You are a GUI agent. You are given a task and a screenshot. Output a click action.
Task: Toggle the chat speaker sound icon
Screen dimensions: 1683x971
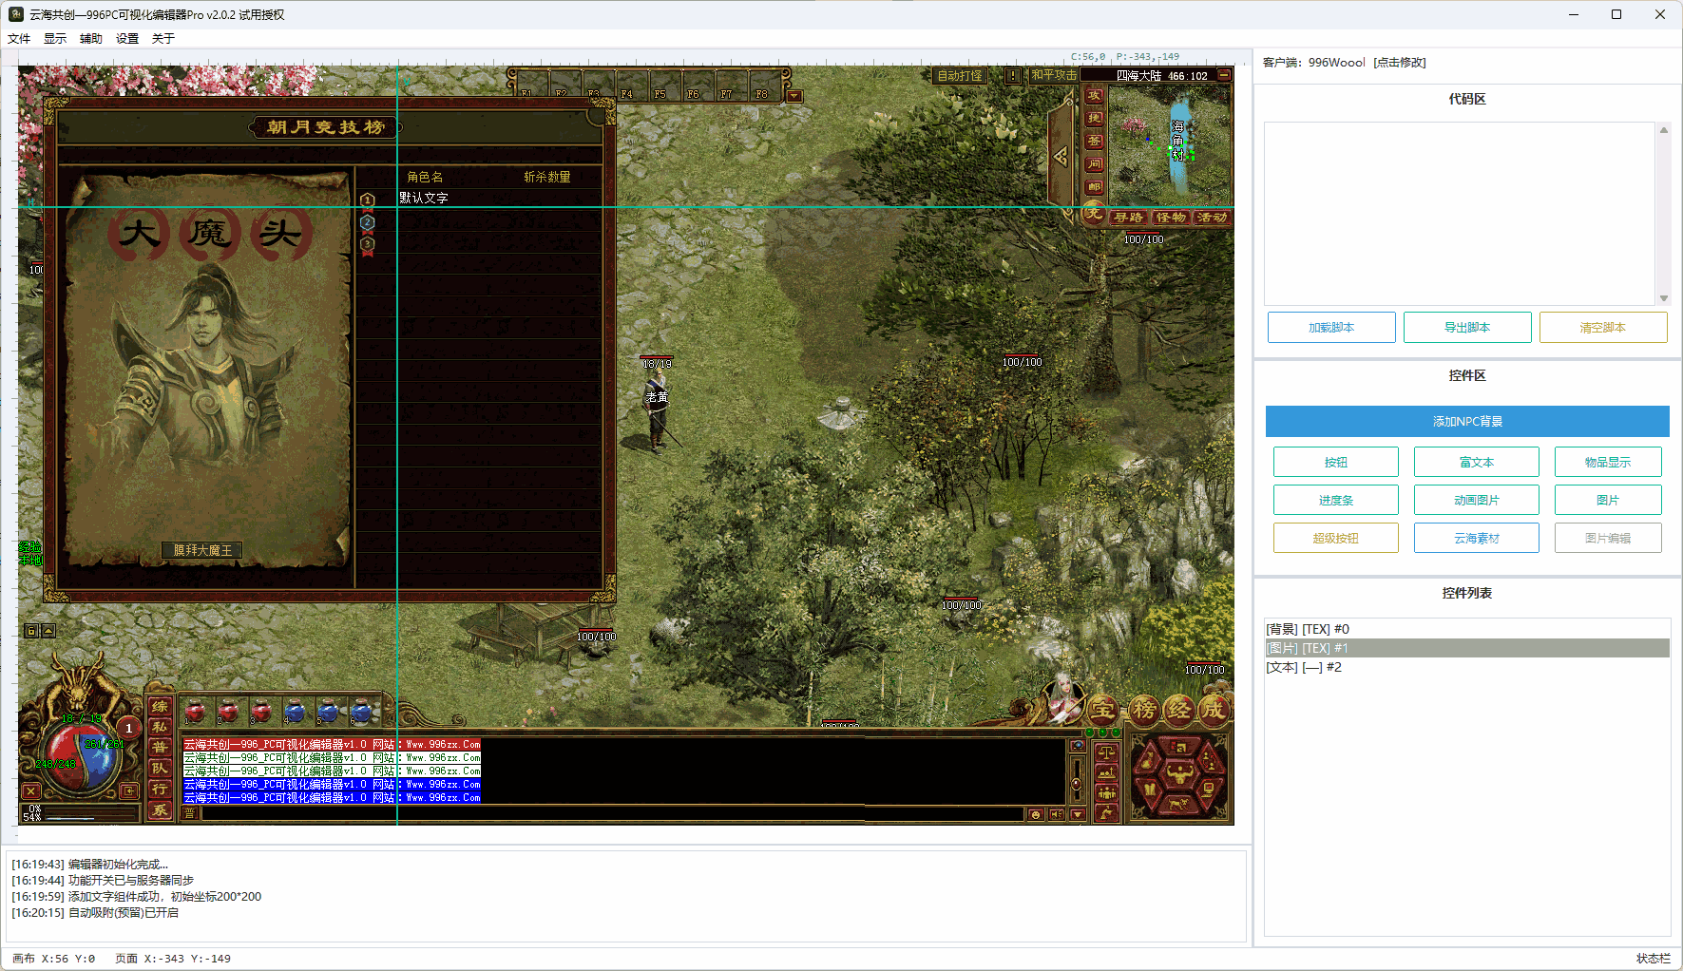point(1057,814)
